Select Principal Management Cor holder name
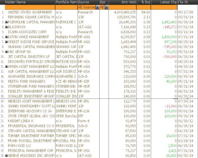Image resolution: width=198 pixels, height=158 pixels. pos(30,151)
